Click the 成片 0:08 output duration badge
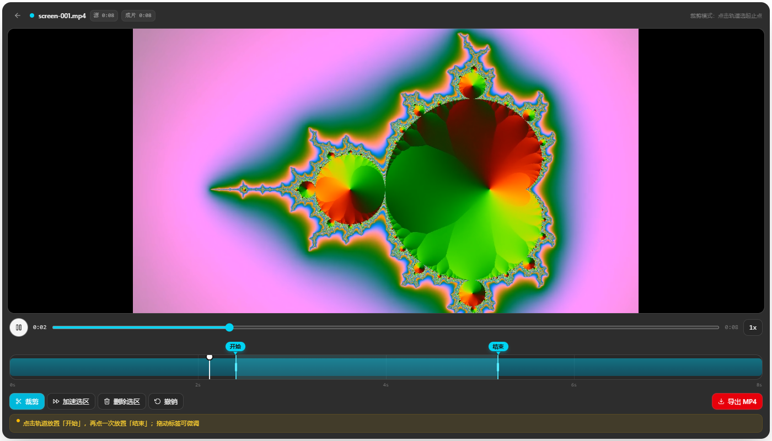 (138, 15)
